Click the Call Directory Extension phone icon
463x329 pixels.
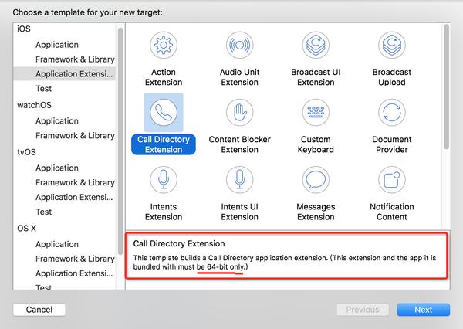tap(164, 112)
